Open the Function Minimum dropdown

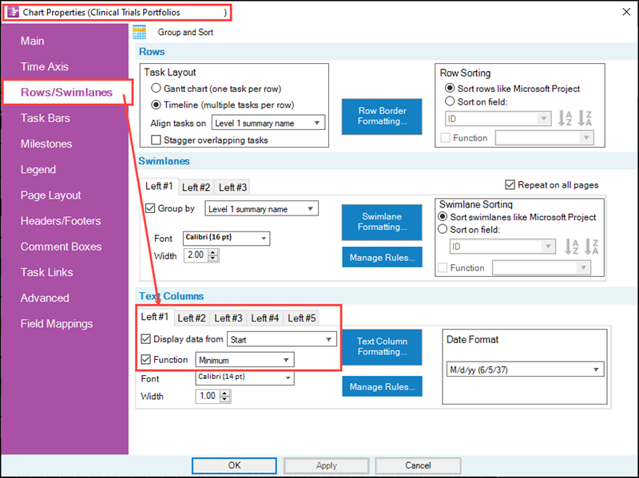tap(244, 360)
